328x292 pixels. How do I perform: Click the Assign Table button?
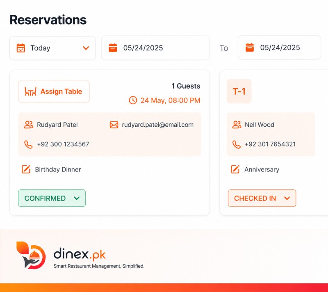coord(54,91)
